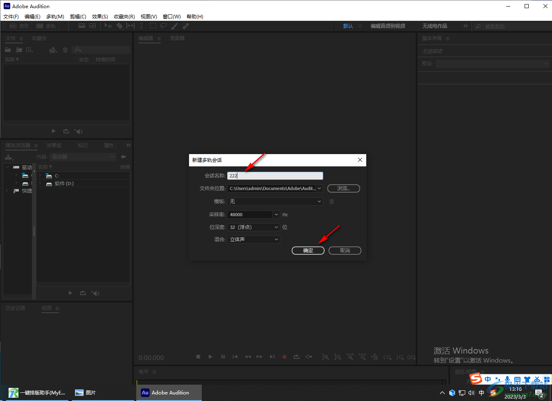
Task: Click the Adobe Audition taskbar button
Action: click(169, 393)
